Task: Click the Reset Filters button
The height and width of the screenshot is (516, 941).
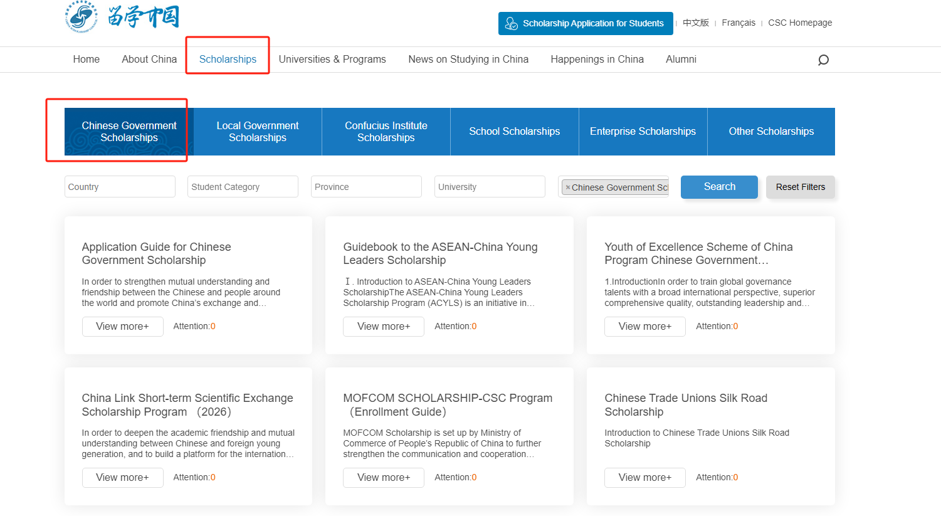Action: click(801, 187)
